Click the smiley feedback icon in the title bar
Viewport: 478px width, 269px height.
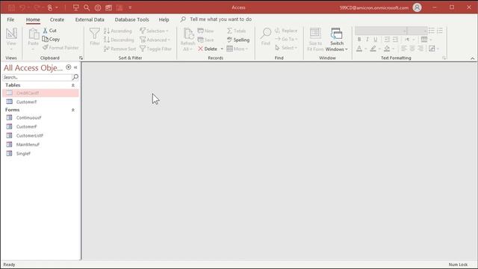coord(98,7)
